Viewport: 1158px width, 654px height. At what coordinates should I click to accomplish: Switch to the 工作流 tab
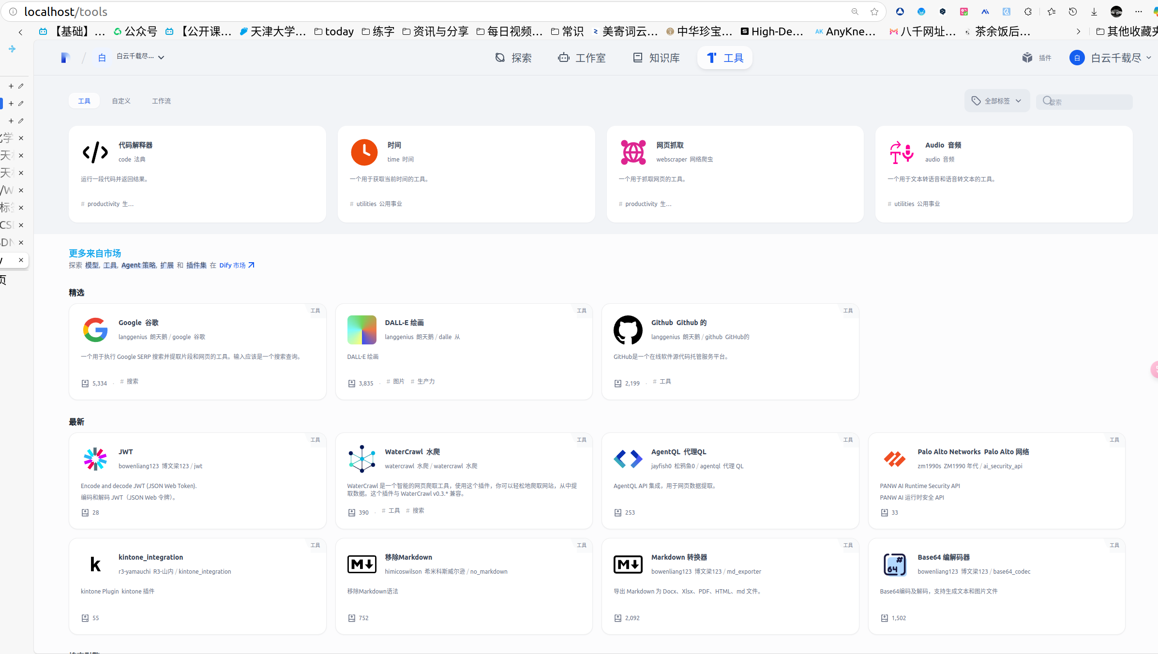161,101
